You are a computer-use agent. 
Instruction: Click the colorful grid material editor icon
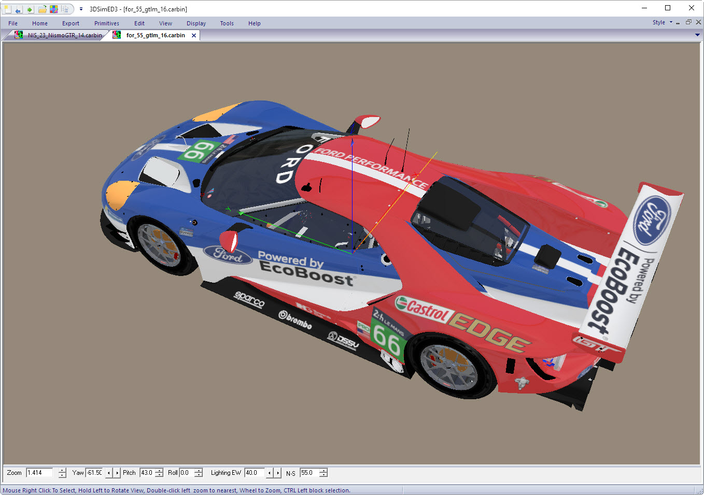coord(54,9)
